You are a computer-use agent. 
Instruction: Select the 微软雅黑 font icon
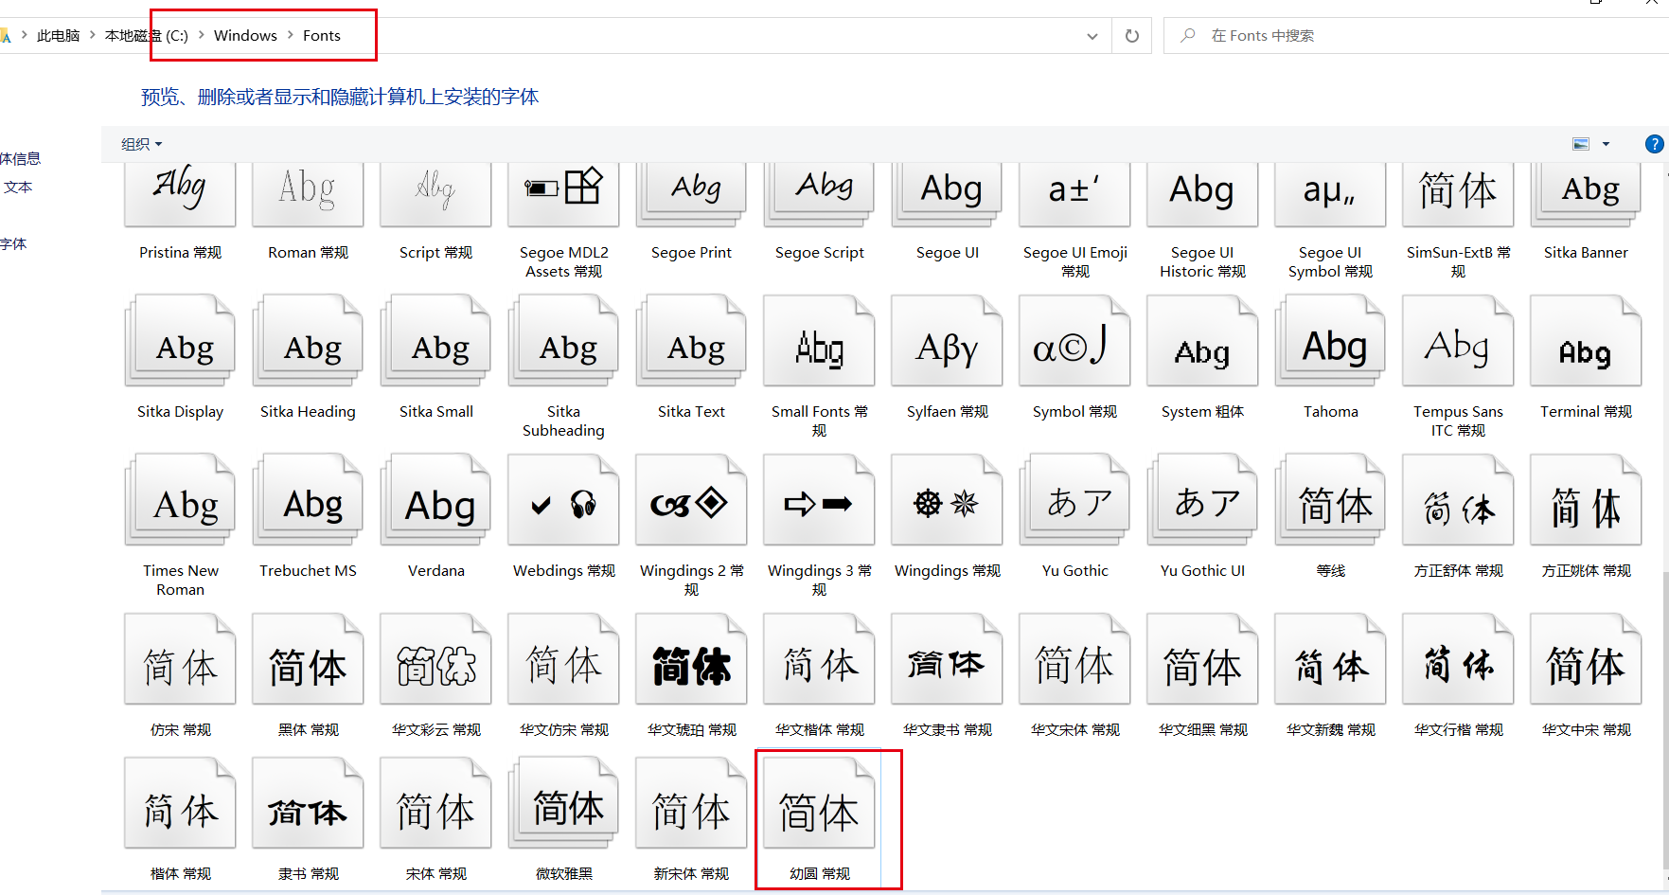563,803
